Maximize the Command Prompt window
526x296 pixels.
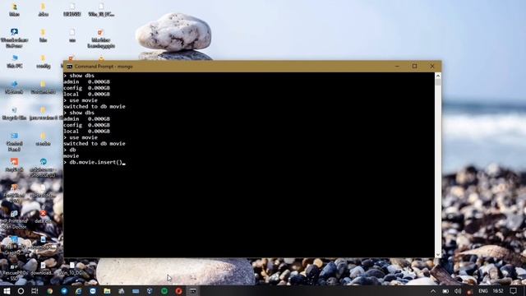414,67
